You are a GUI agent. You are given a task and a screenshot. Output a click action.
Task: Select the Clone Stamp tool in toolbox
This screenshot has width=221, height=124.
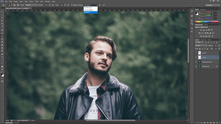(2, 36)
